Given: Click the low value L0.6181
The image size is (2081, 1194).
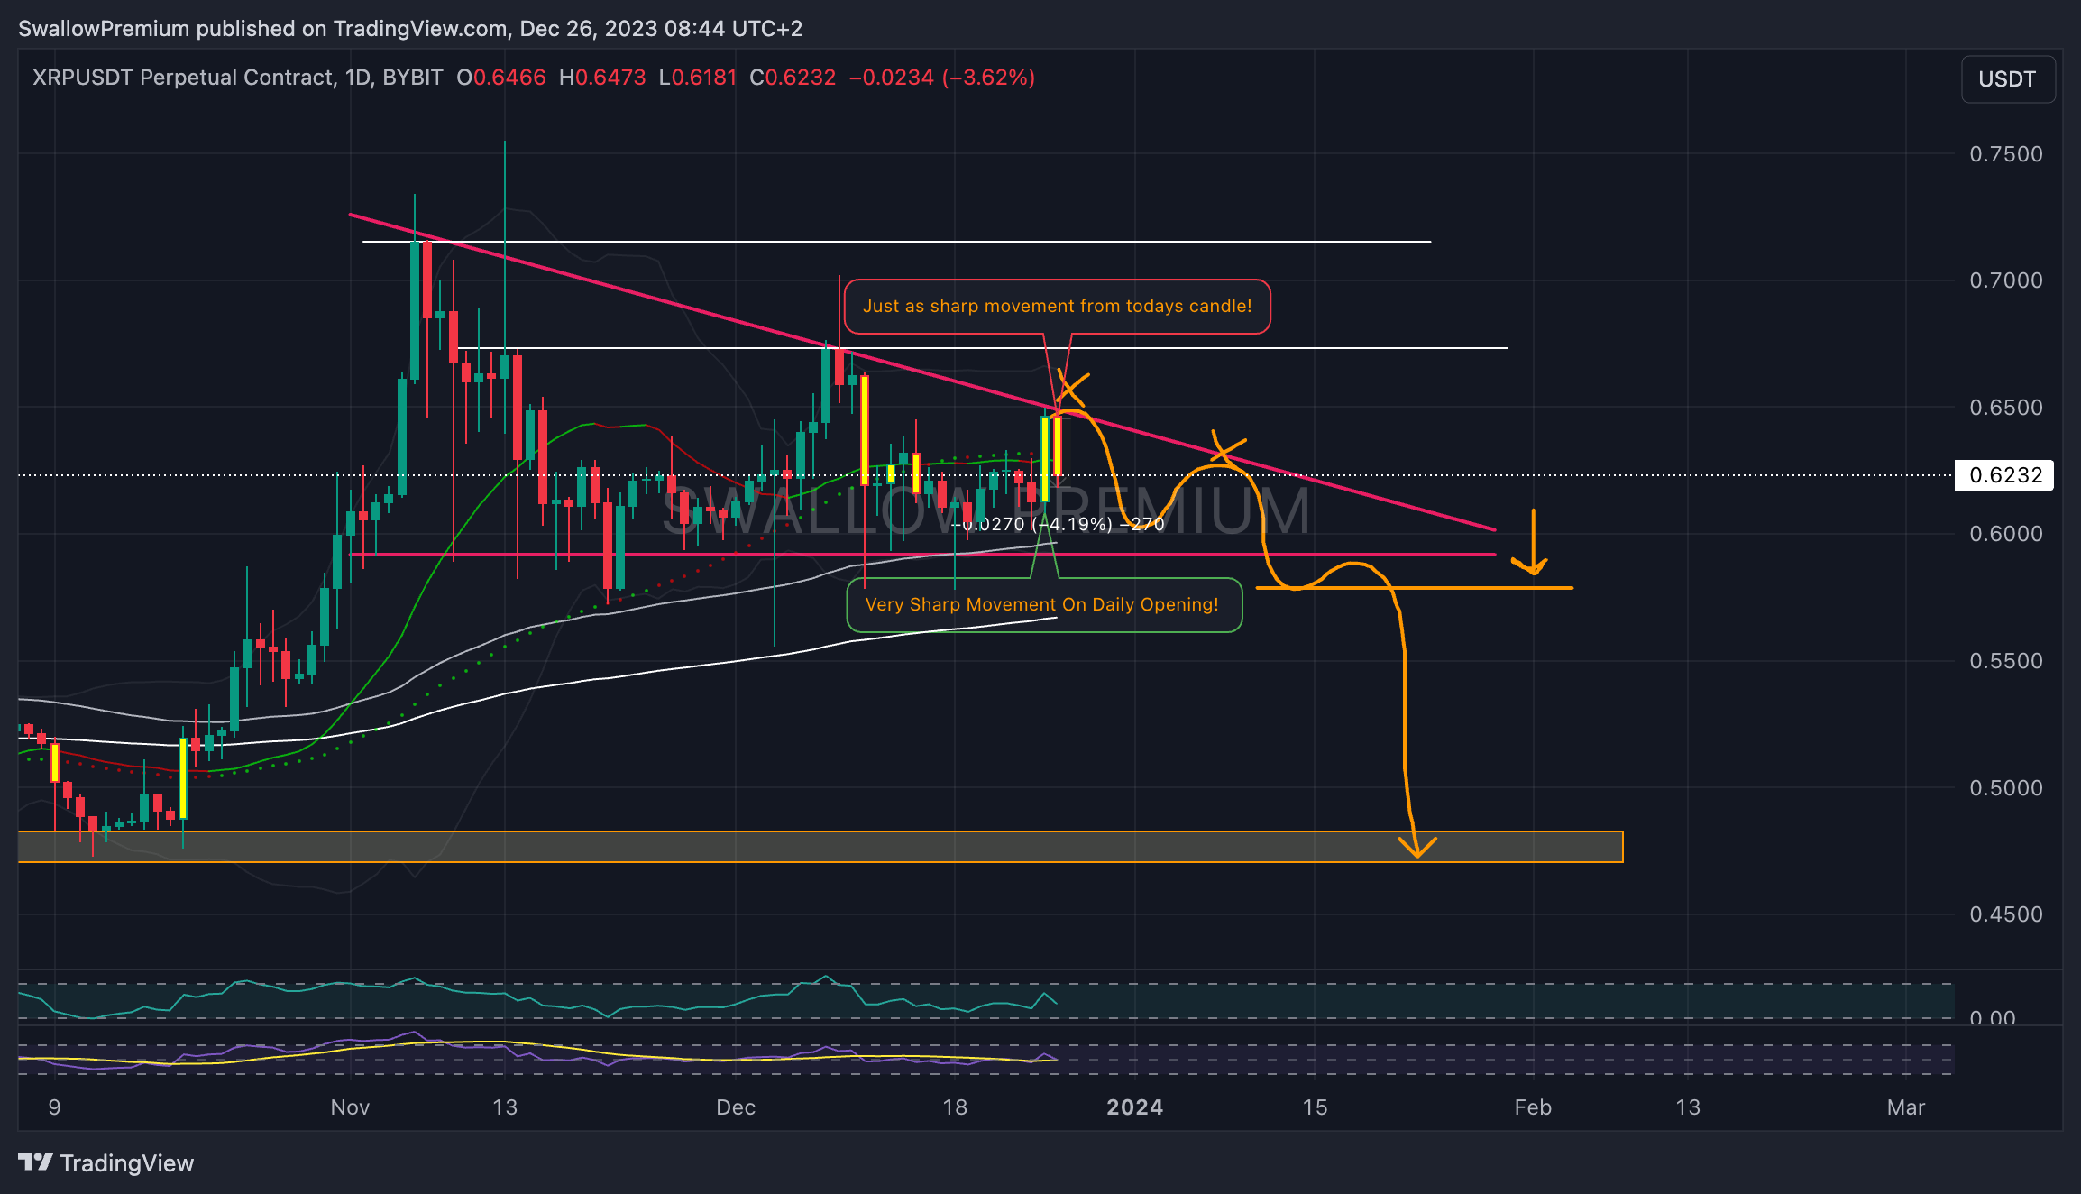Looking at the screenshot, I should click(x=698, y=78).
